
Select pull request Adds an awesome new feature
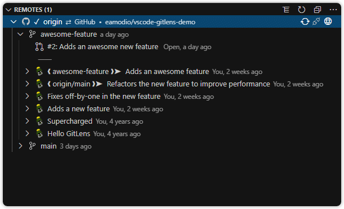tap(103, 46)
